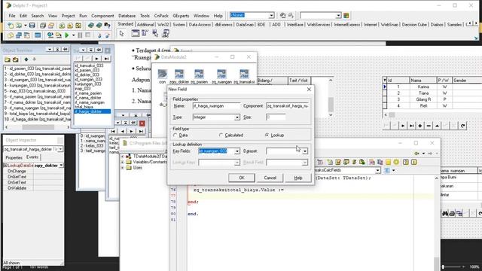The height and width of the screenshot is (271, 482).
Task: Select the Lookup field type radio
Action: pyautogui.click(x=267, y=135)
